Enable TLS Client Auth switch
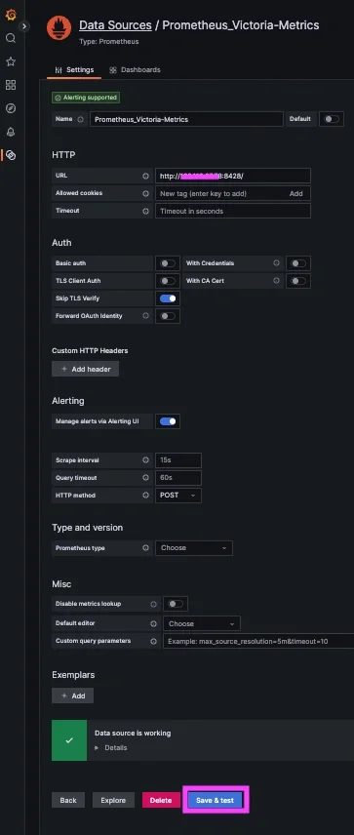The image size is (354, 835). (x=168, y=281)
